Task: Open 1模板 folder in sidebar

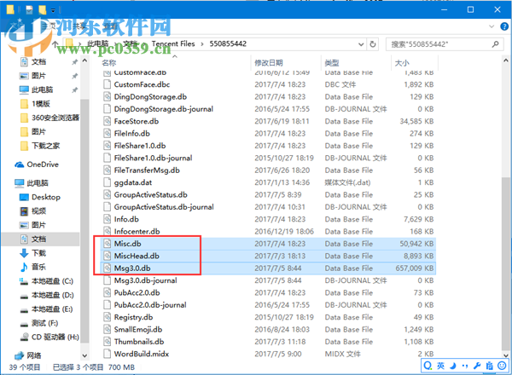Action: pyautogui.click(x=40, y=104)
